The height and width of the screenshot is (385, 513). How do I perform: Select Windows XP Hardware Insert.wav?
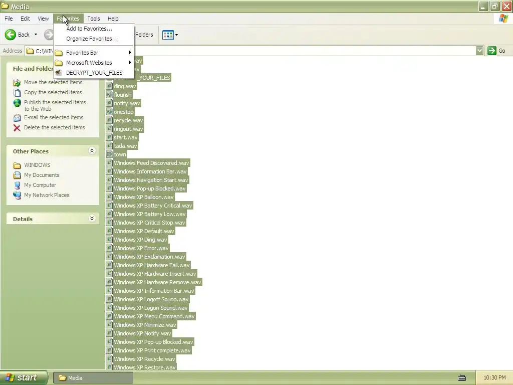click(155, 274)
